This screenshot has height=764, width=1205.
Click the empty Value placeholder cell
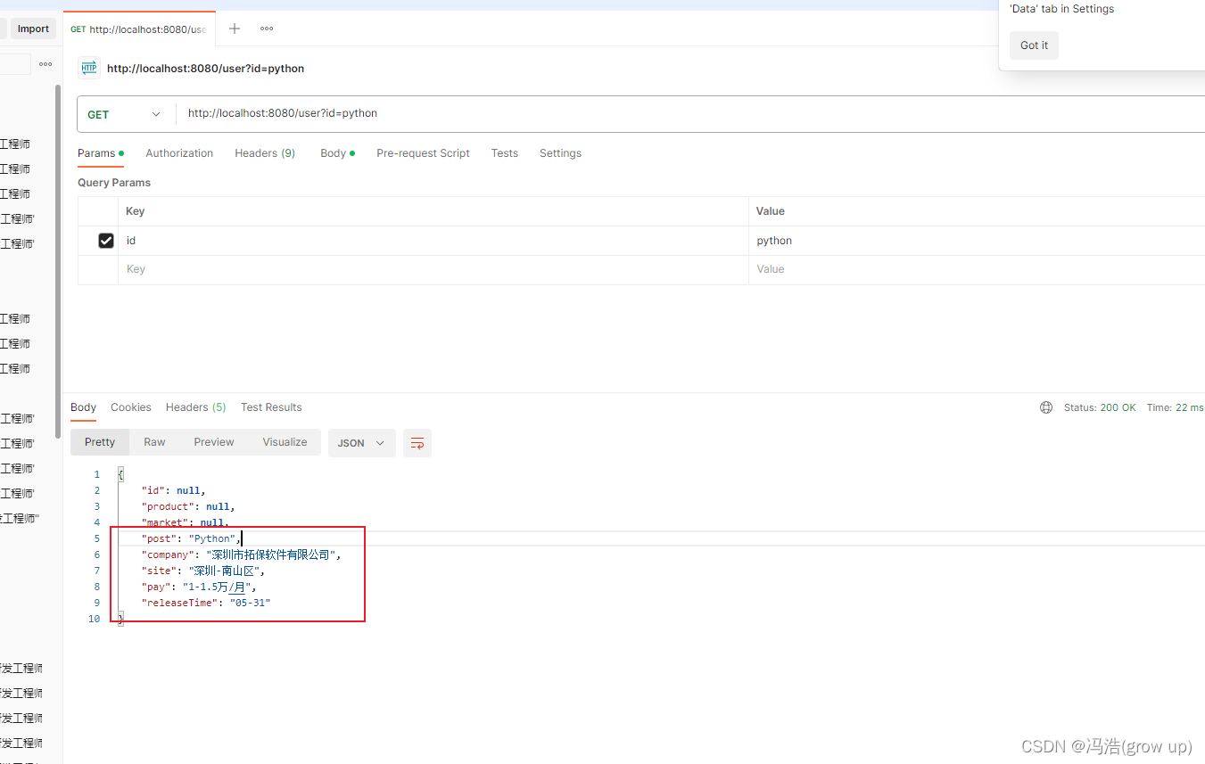click(x=977, y=270)
